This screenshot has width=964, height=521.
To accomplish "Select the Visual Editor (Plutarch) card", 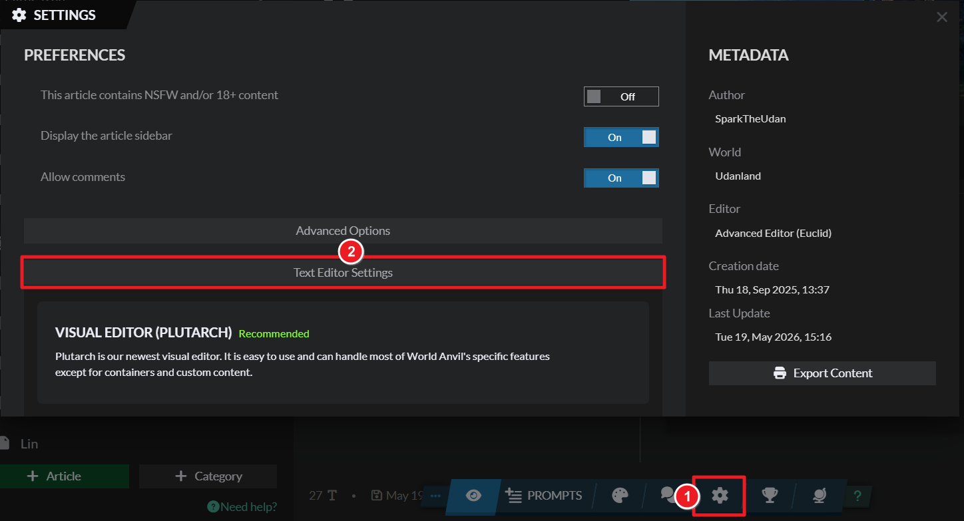I will [343, 352].
